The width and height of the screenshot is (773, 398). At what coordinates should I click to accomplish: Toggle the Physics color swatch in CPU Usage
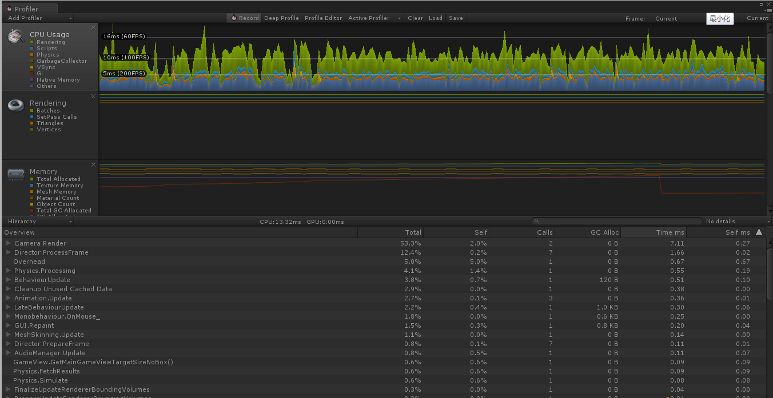(32, 55)
